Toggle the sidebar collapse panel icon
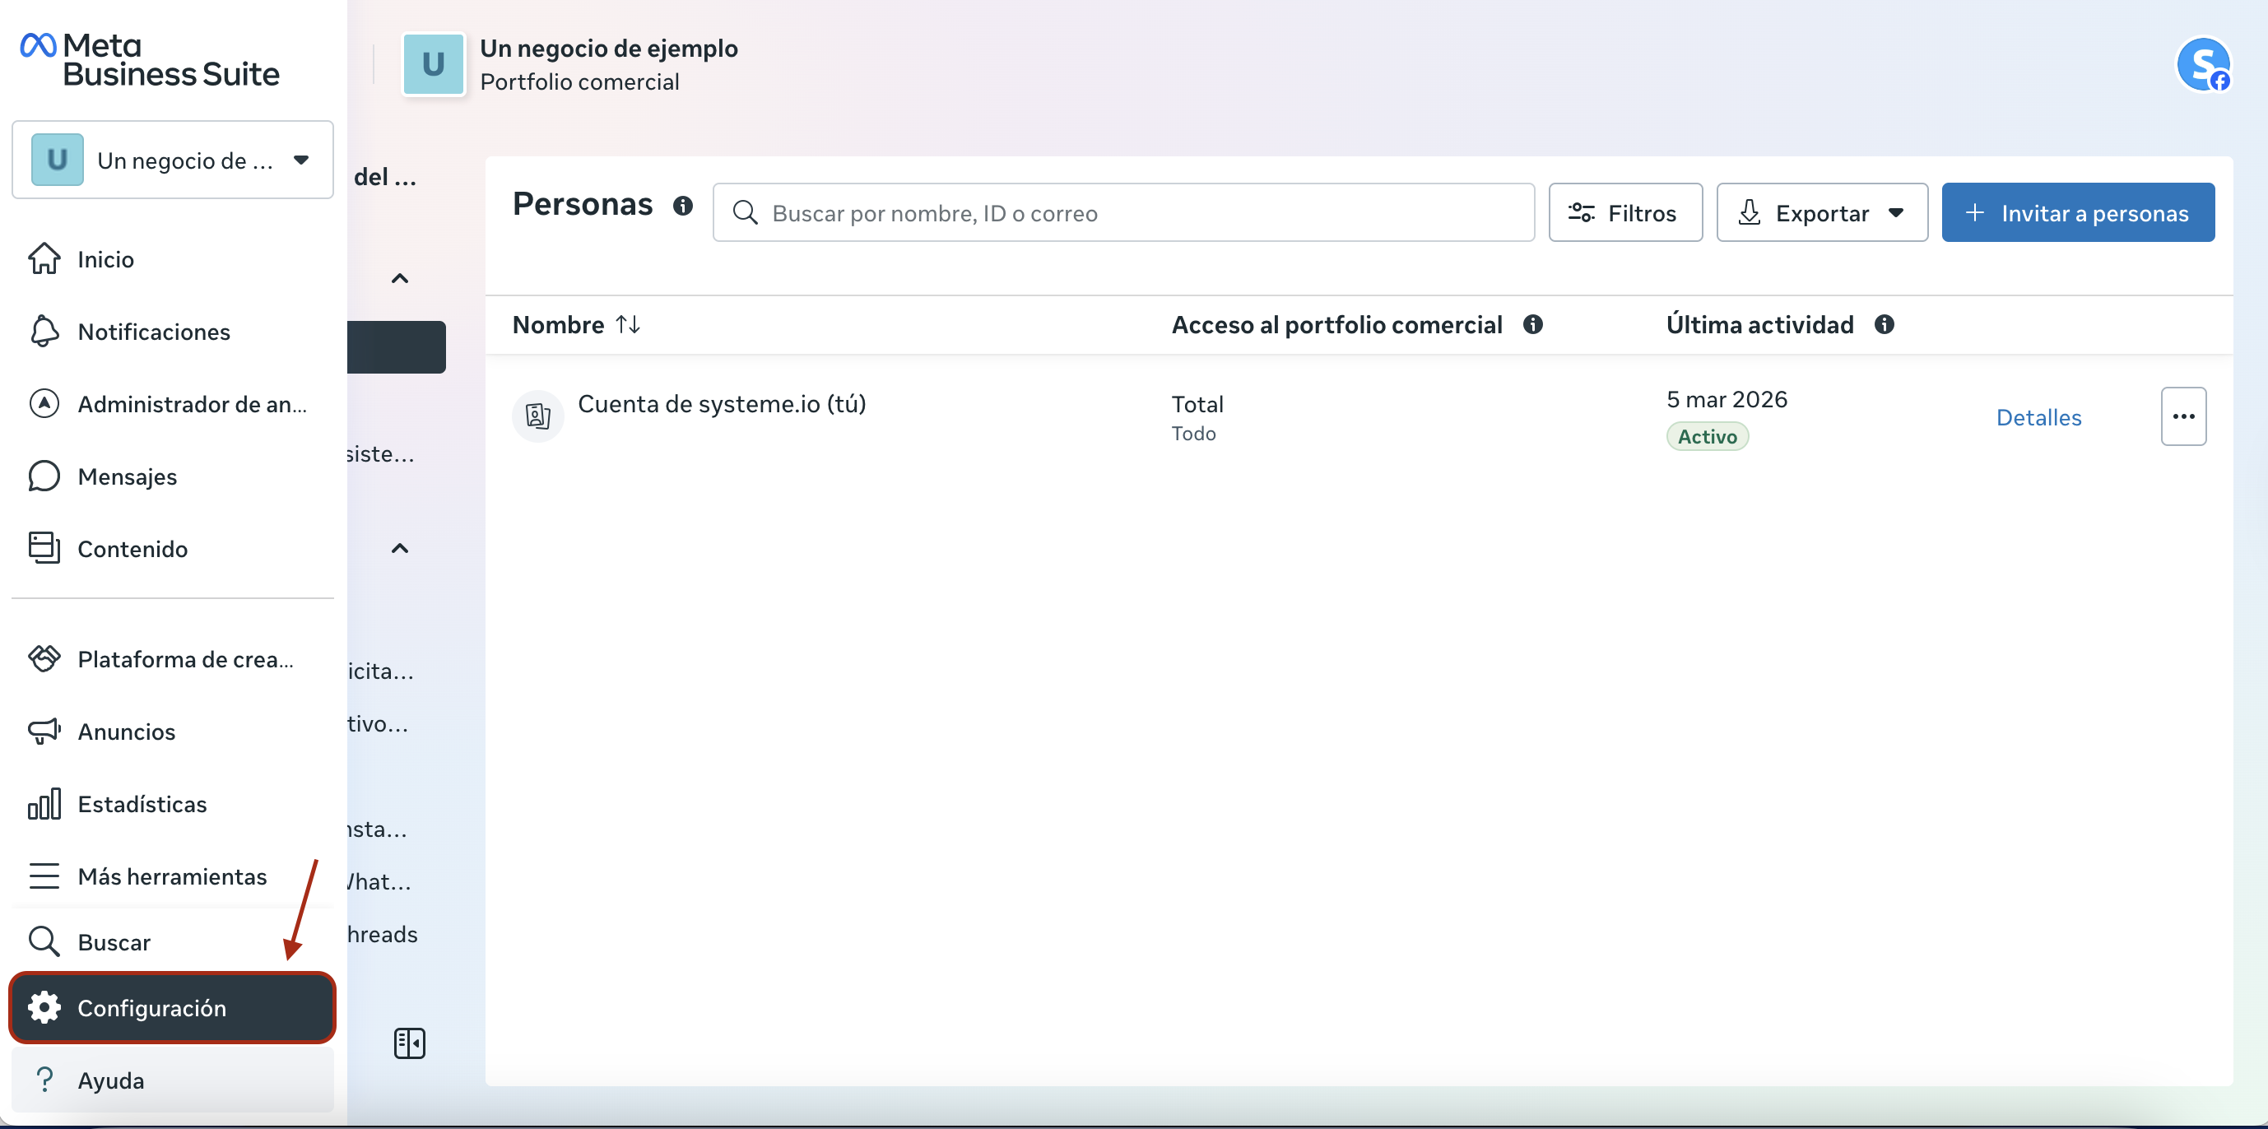The image size is (2268, 1129). click(x=409, y=1043)
